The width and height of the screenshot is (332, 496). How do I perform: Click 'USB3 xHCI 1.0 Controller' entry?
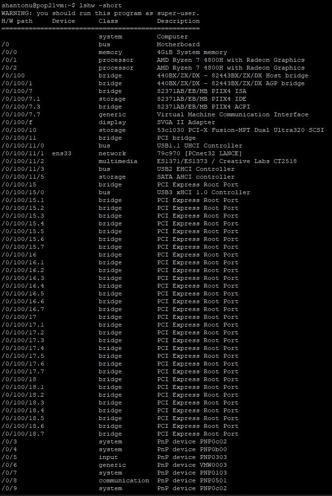coord(204,192)
